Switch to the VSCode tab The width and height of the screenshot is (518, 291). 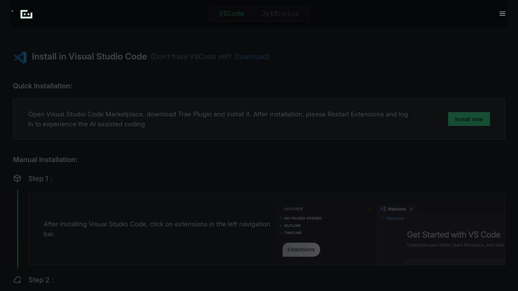coord(231,14)
